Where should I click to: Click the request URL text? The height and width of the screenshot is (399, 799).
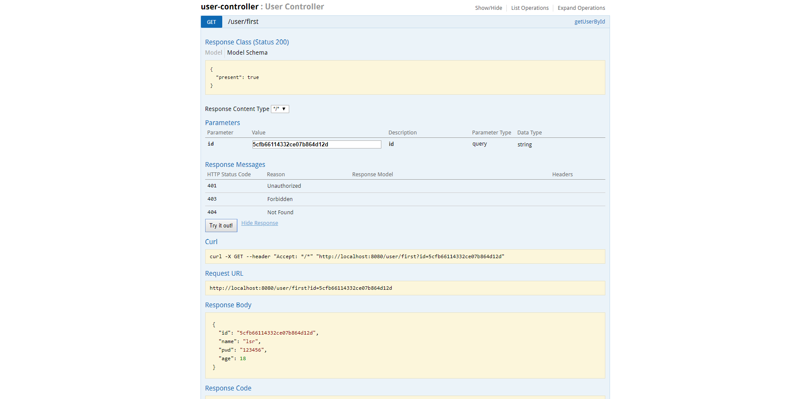[x=301, y=288]
